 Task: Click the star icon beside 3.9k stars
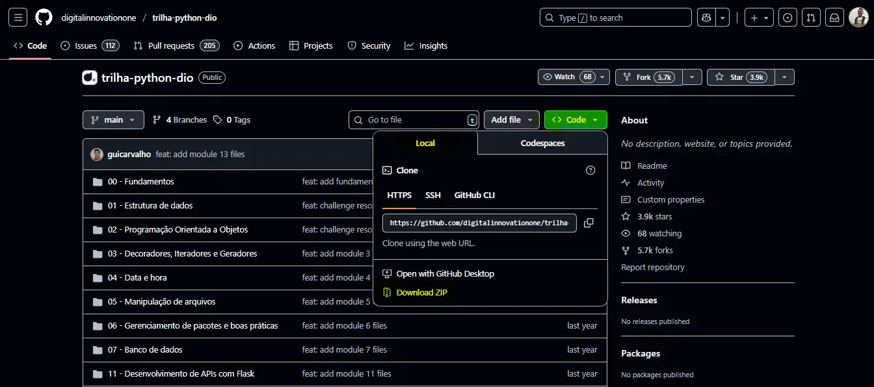(x=626, y=217)
